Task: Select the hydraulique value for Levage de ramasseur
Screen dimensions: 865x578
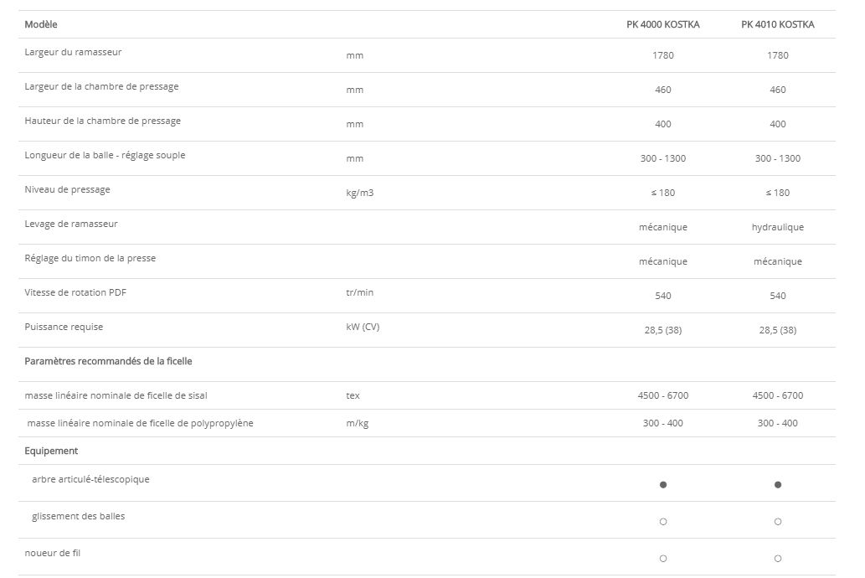Action: click(777, 227)
